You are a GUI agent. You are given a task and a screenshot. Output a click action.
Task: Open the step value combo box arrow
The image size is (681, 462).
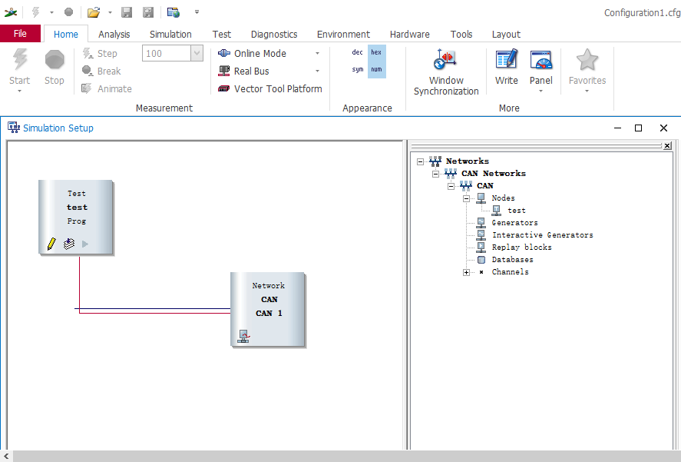(x=197, y=53)
